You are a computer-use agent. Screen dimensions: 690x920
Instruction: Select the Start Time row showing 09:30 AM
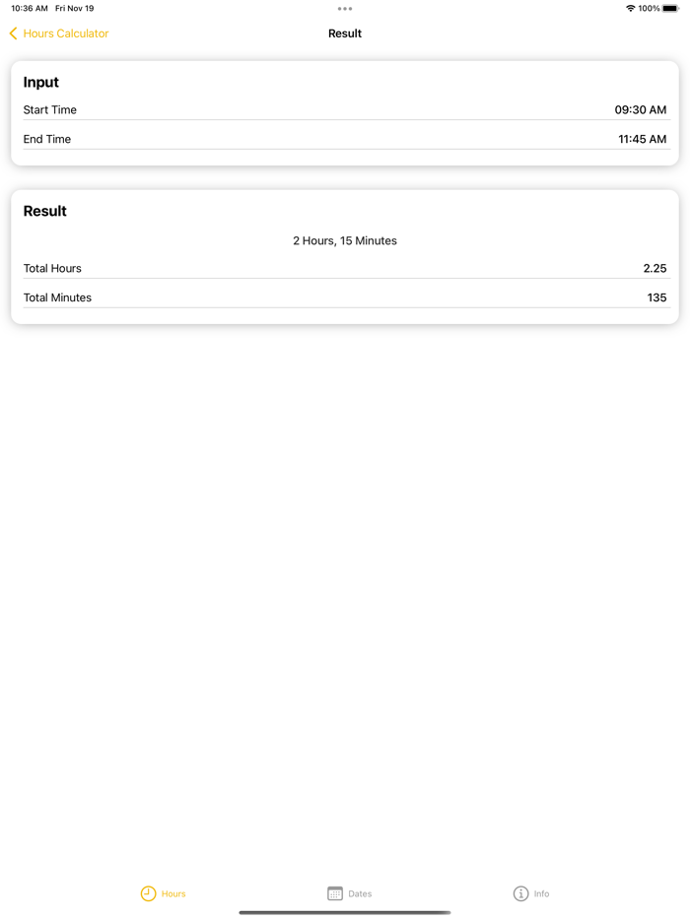[345, 109]
